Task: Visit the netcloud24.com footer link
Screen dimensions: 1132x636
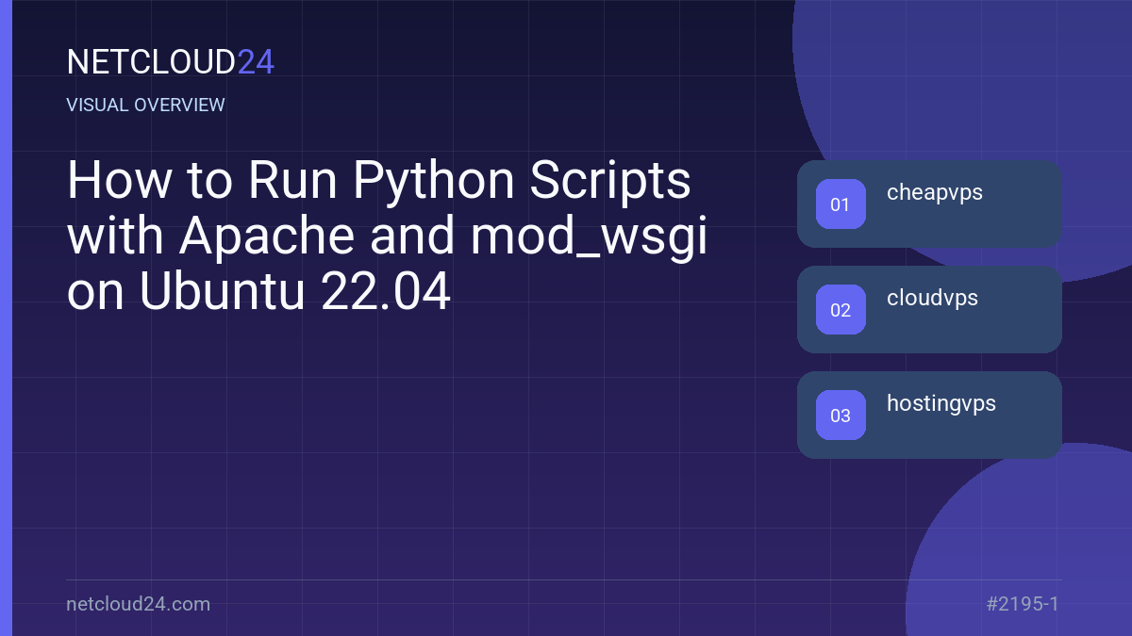Action: [139, 604]
